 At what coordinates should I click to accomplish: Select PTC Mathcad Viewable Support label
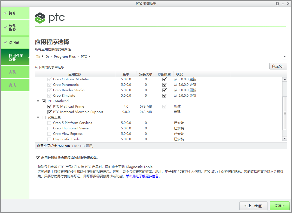coord(78,112)
